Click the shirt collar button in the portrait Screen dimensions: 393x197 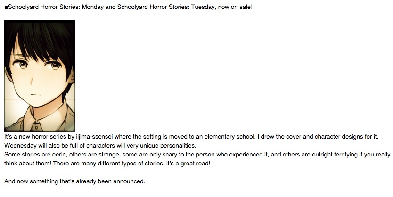click(x=37, y=128)
